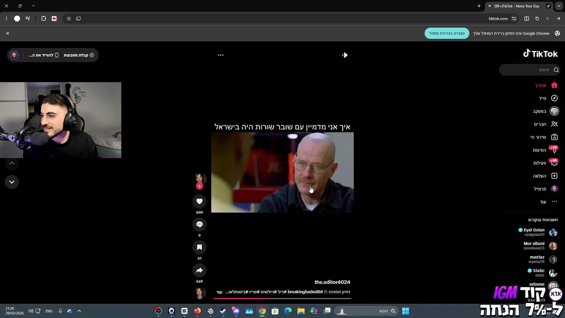The width and height of the screenshot is (565, 318).
Task: Click the Get App (להוריד את ה...) button
Action: pyautogui.click(x=44, y=55)
